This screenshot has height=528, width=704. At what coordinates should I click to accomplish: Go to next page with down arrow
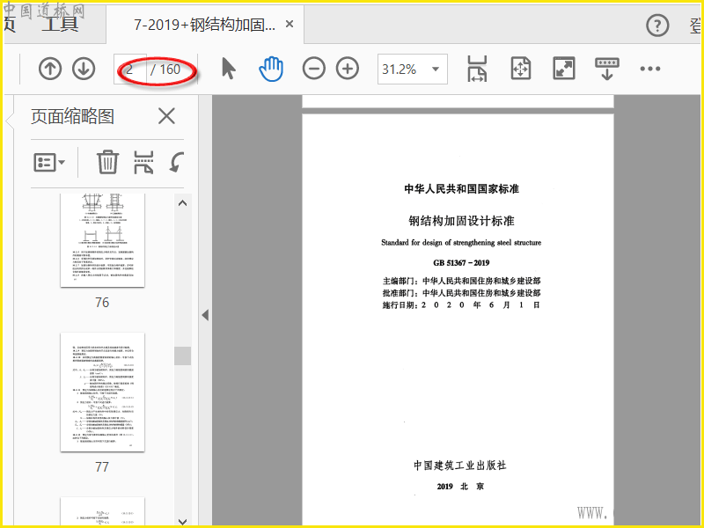point(84,70)
